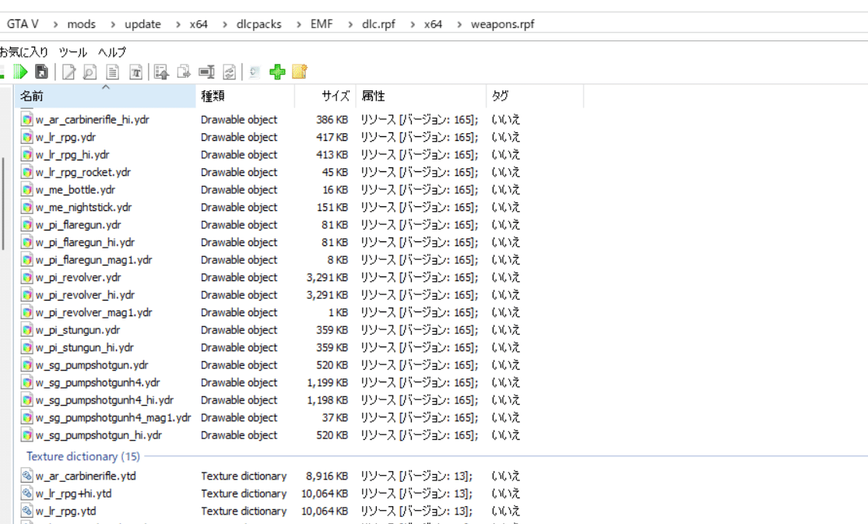This screenshot has width=868, height=524.
Task: Click the sort arrow above 名前 column
Action: (106, 87)
